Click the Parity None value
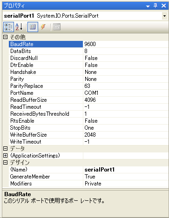 tap(126, 79)
